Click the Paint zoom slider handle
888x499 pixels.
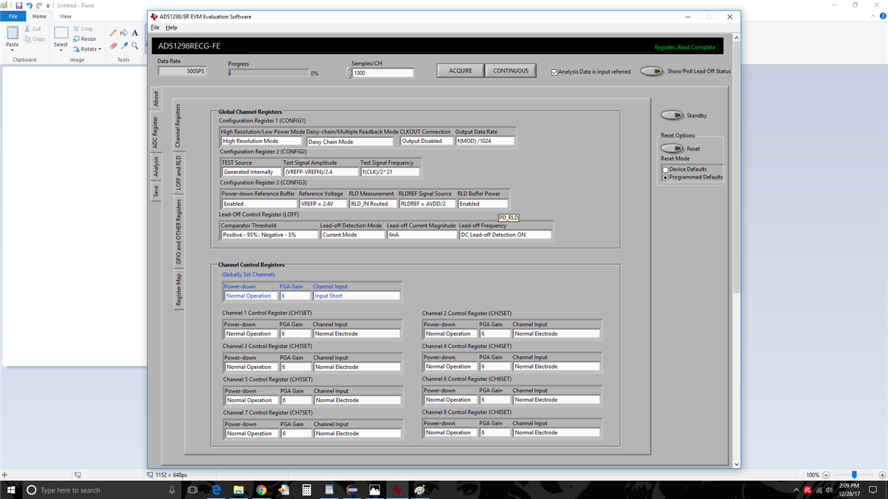[854, 475]
